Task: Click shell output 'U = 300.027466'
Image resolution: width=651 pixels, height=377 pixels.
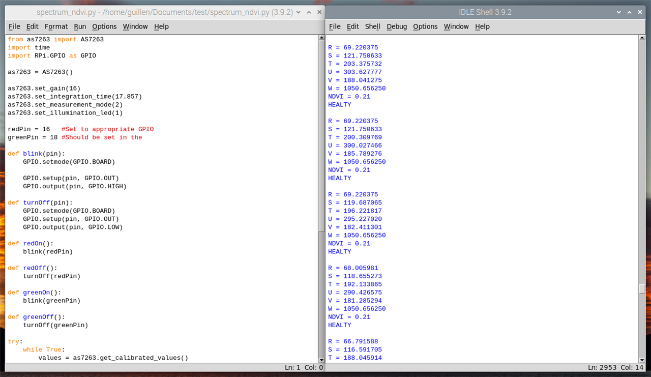Action: pyautogui.click(x=355, y=145)
